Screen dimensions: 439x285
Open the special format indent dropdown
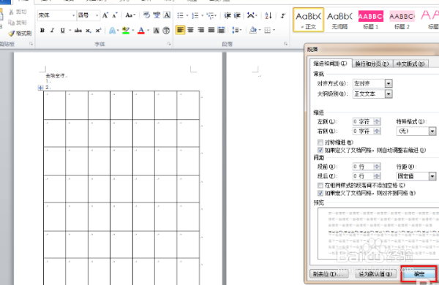pos(432,131)
